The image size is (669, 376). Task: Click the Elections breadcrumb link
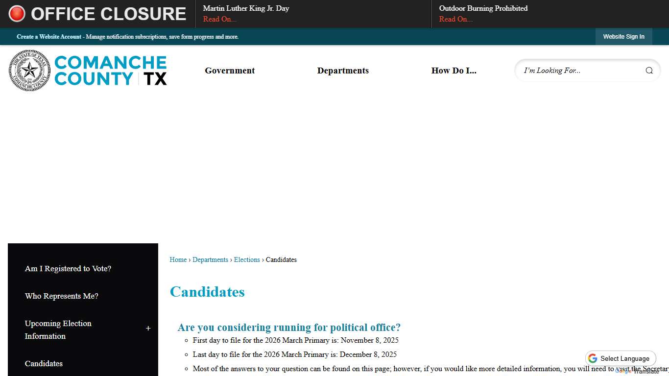click(x=247, y=259)
